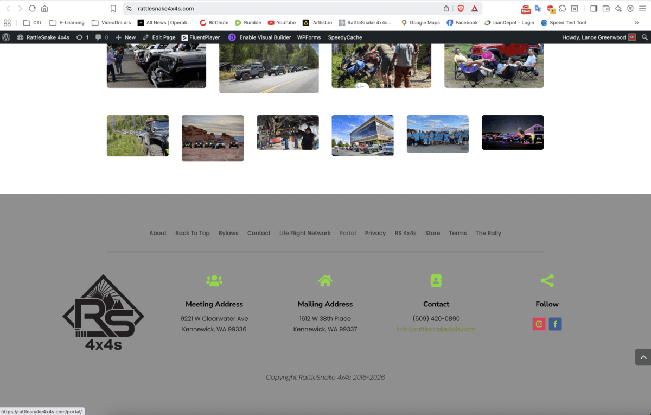Screen dimensions: 651x415
Task: Open the WordPress logo admin menu
Action: point(7,37)
